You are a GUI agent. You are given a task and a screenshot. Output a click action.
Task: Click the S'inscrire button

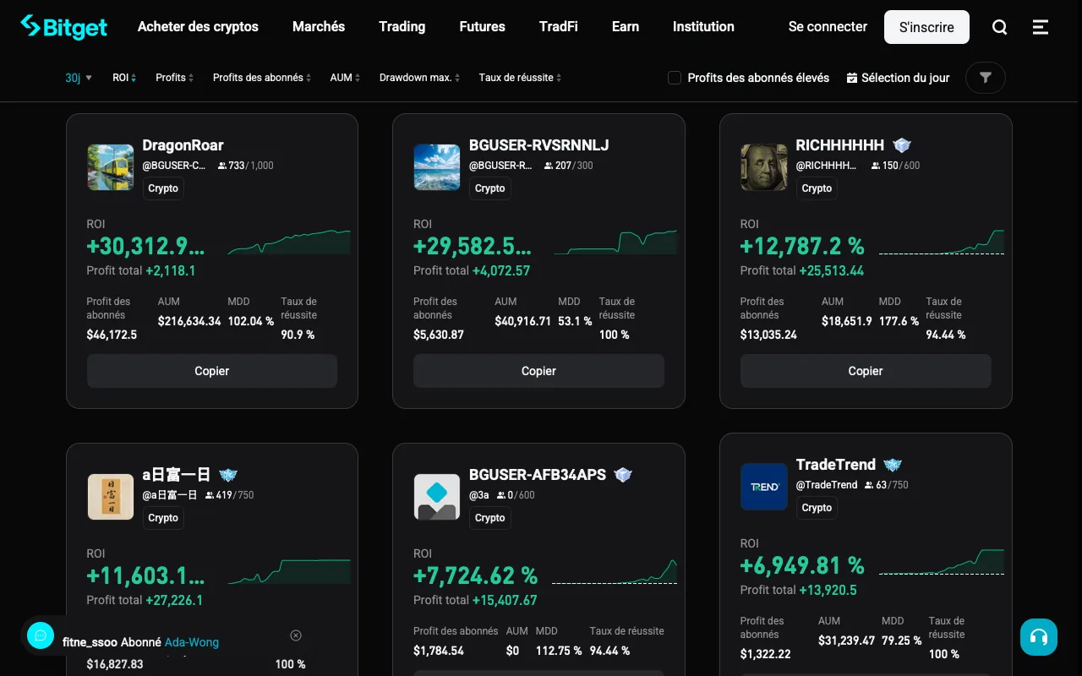pyautogui.click(x=926, y=27)
